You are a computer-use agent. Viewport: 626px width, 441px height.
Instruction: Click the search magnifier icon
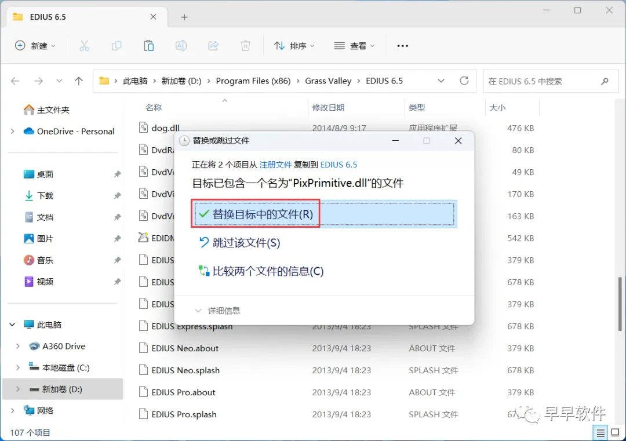point(605,81)
